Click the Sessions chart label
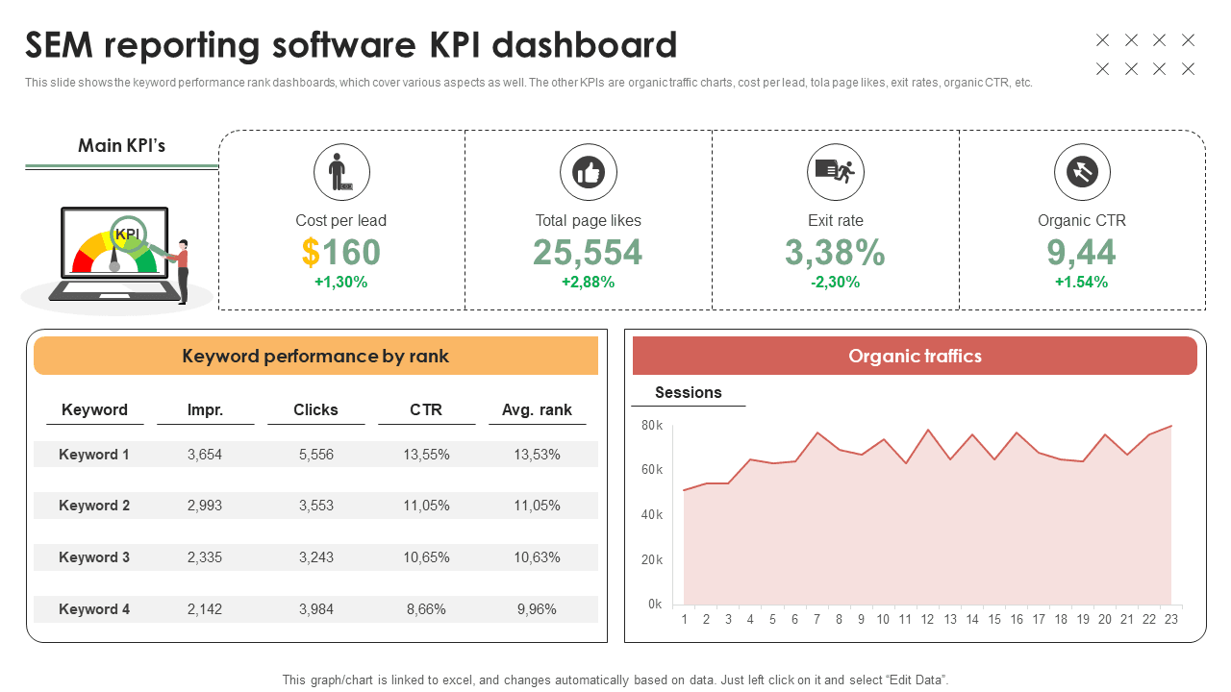The height and width of the screenshot is (692, 1231). click(688, 392)
